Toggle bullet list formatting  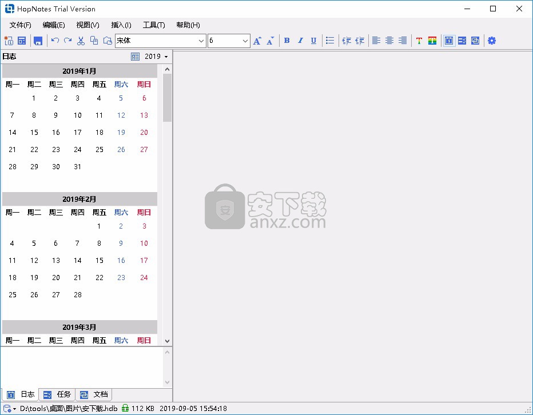[x=330, y=41]
